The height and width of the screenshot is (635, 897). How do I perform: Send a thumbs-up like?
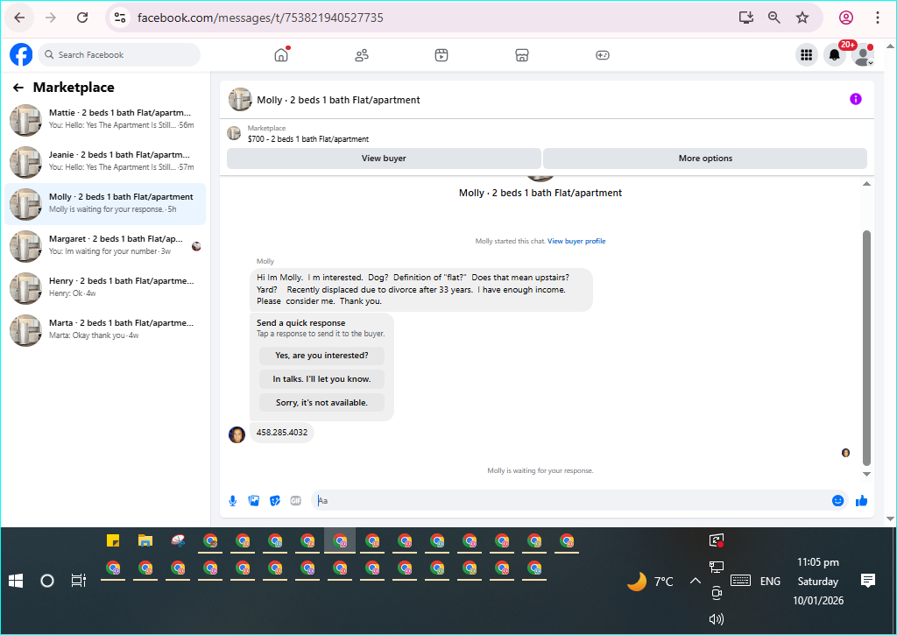click(862, 501)
